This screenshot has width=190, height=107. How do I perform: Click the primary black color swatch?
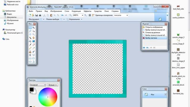pos(32,89)
